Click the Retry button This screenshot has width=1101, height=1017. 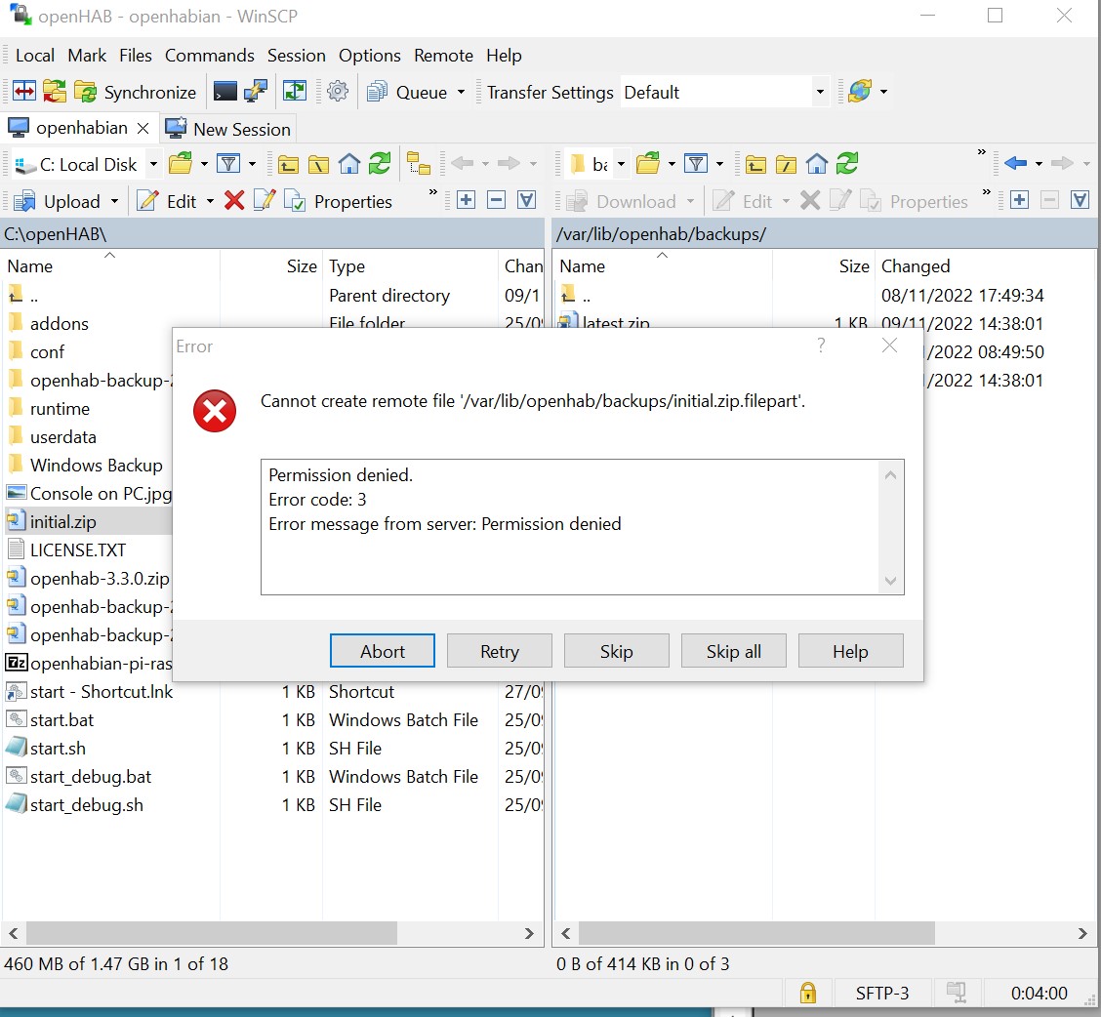tap(499, 651)
